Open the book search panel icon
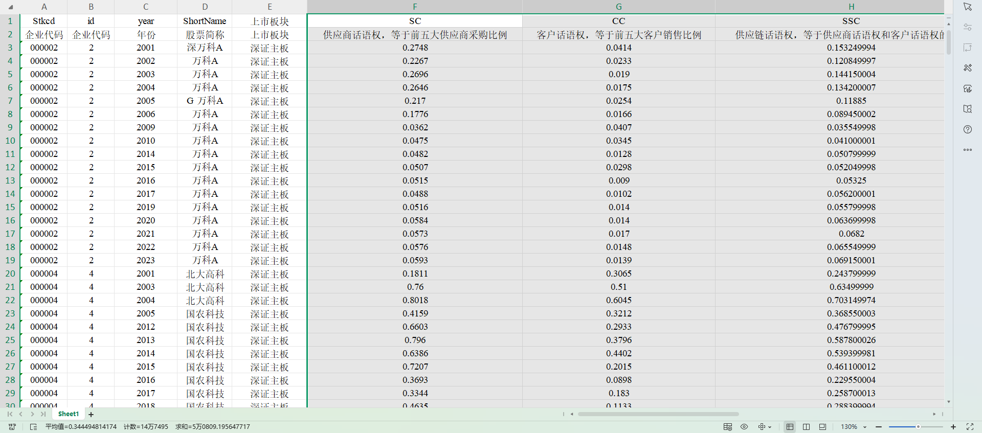The width and height of the screenshot is (982, 433). (x=967, y=109)
